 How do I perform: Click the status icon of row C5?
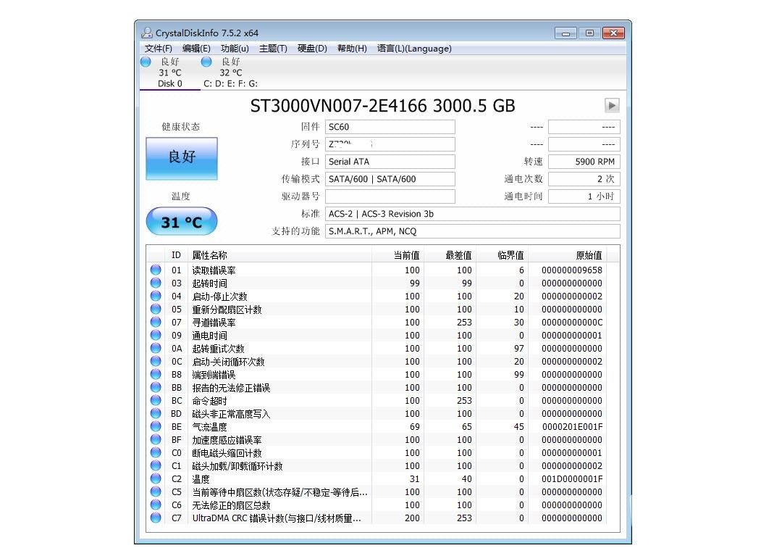(156, 491)
